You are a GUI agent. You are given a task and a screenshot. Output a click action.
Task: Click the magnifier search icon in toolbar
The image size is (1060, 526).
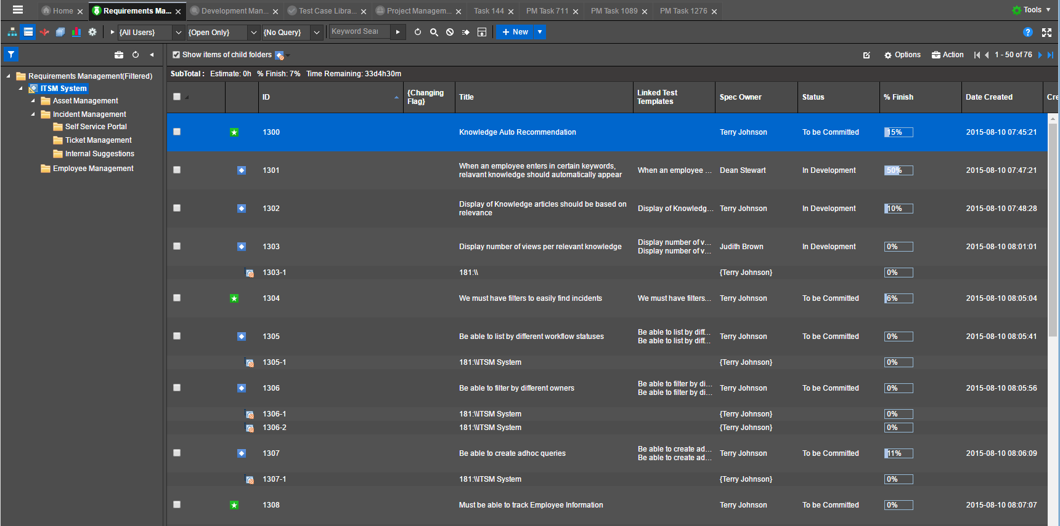tap(434, 32)
